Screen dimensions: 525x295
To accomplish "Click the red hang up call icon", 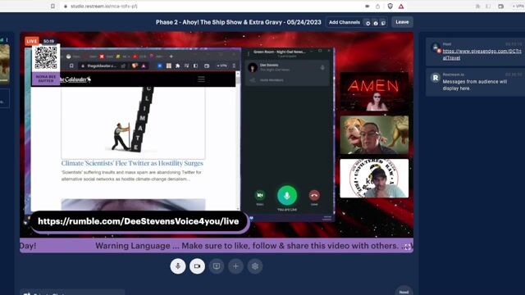I will [x=314, y=195].
